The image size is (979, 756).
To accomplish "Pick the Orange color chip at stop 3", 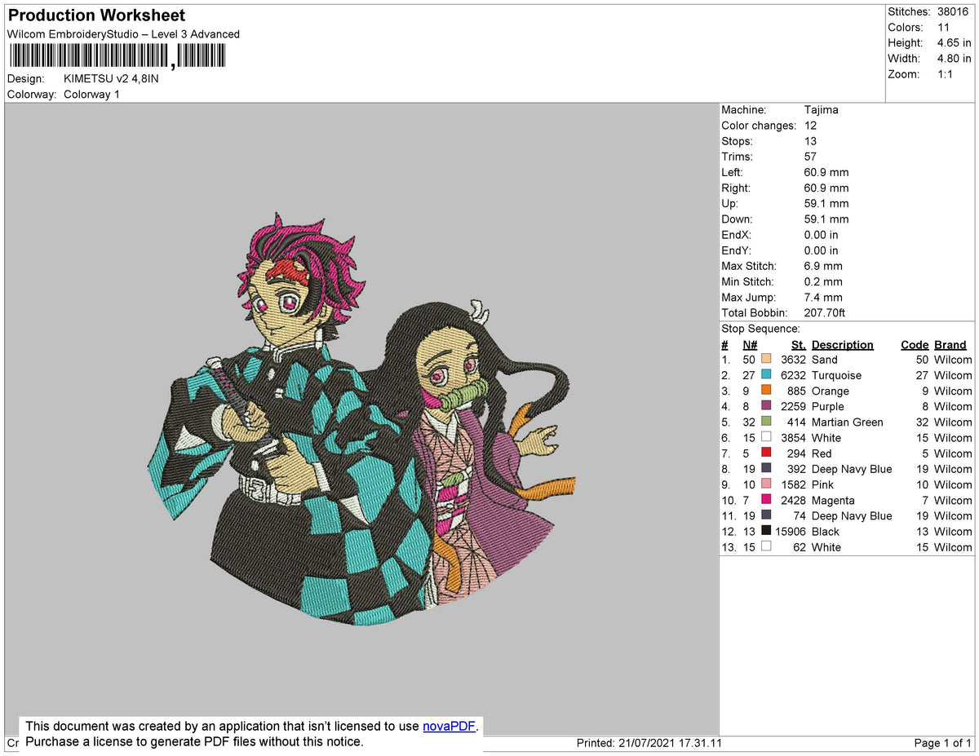I will click(765, 391).
